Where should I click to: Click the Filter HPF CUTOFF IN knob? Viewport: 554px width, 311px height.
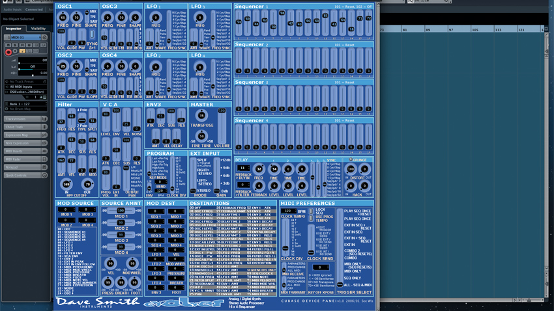[66, 185]
